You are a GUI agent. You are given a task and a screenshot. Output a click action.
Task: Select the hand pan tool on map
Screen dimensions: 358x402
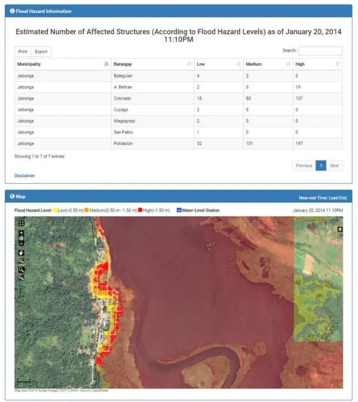pos(21,253)
